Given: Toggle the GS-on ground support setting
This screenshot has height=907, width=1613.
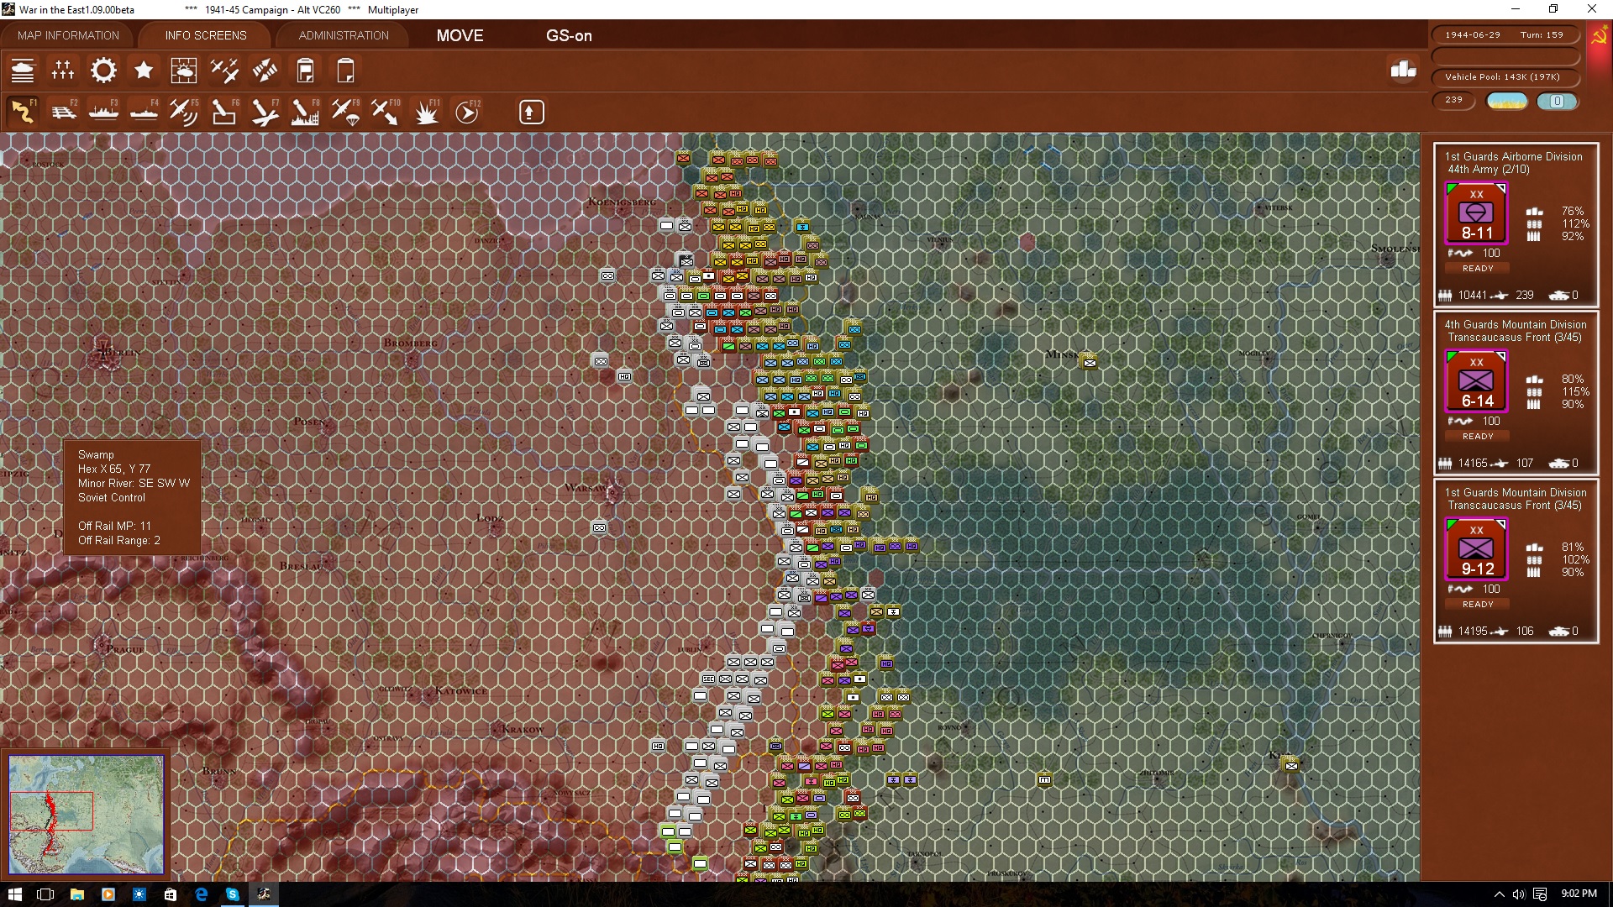Looking at the screenshot, I should pos(569,35).
